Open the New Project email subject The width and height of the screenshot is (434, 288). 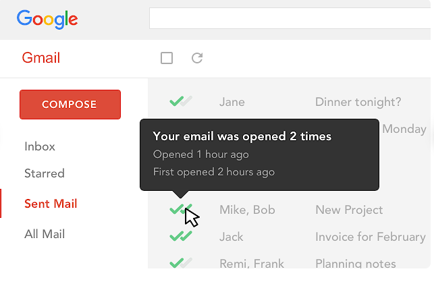click(349, 210)
